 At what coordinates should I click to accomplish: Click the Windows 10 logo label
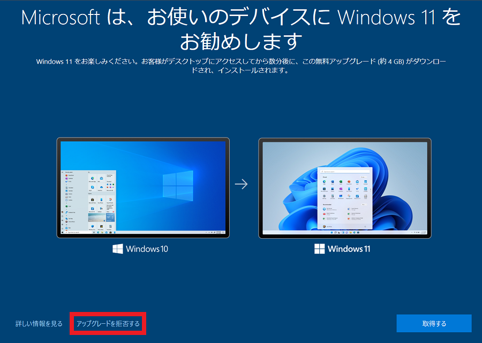click(140, 249)
